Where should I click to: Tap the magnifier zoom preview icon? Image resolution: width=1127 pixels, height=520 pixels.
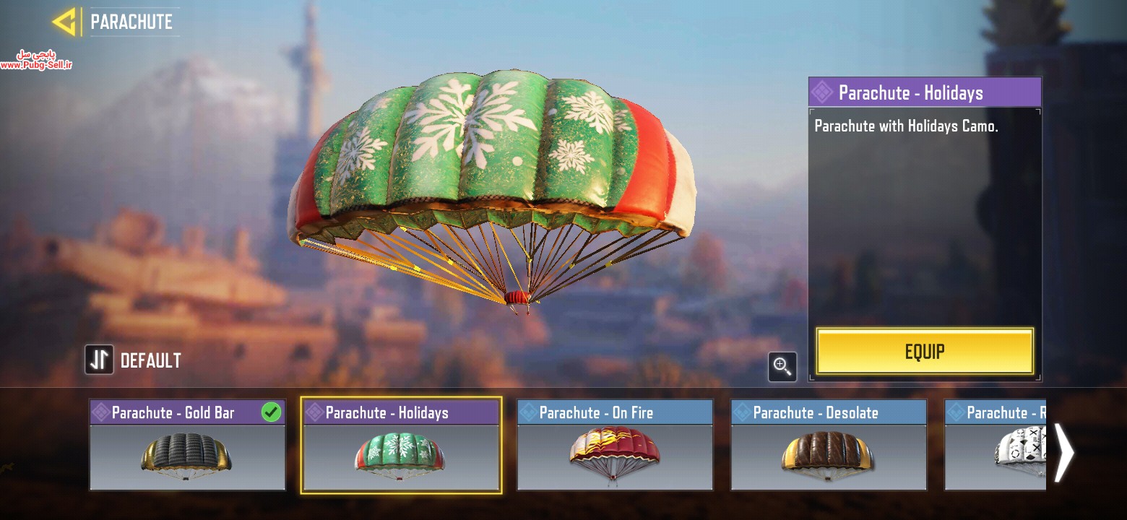[782, 367]
